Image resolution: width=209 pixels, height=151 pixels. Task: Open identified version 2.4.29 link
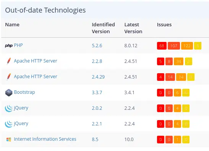(98, 77)
